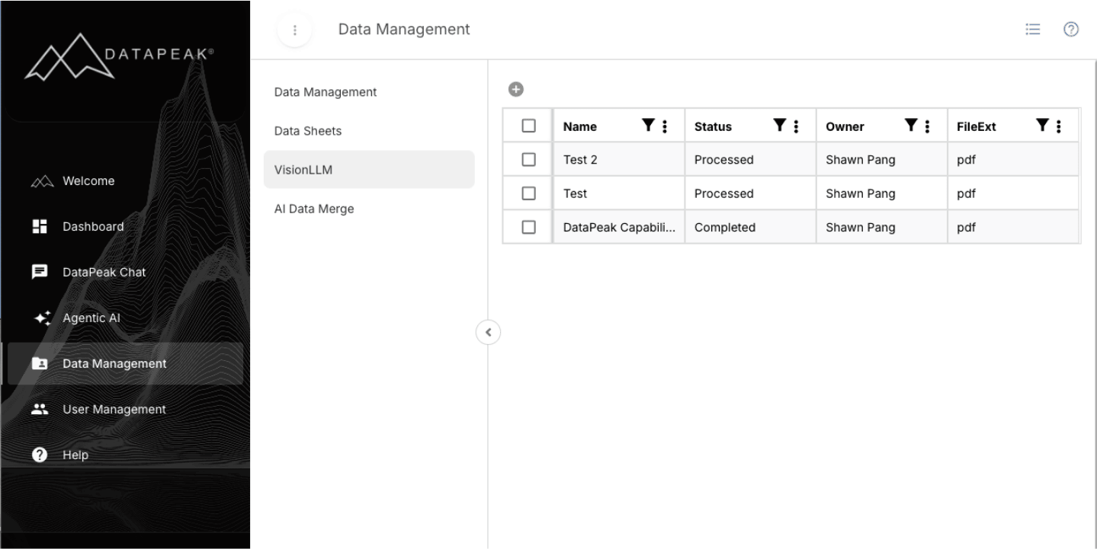Select the 'DataPeak Capabili...' name cell
The height and width of the screenshot is (549, 1097).
point(619,226)
